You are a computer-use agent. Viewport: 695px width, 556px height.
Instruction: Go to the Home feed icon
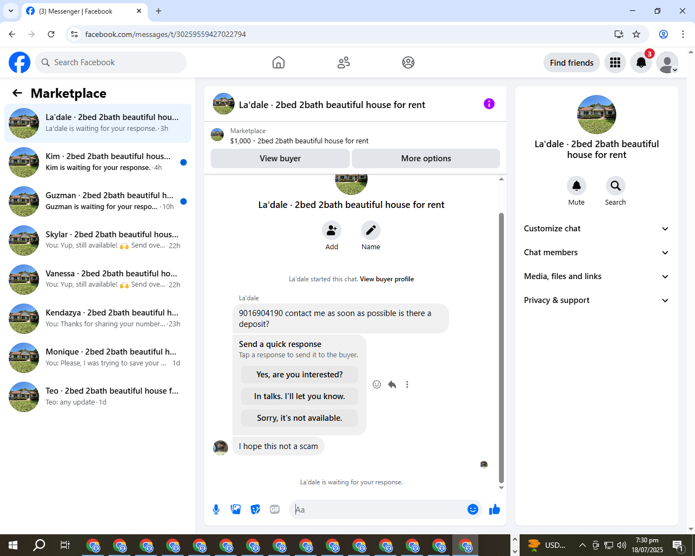click(x=279, y=62)
